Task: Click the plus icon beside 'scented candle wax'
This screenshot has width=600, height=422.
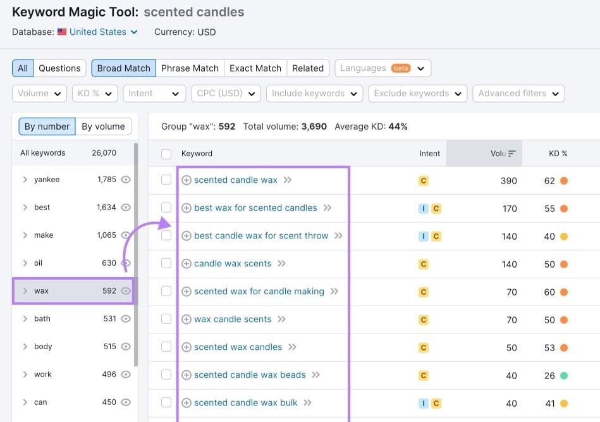Action: click(x=187, y=180)
